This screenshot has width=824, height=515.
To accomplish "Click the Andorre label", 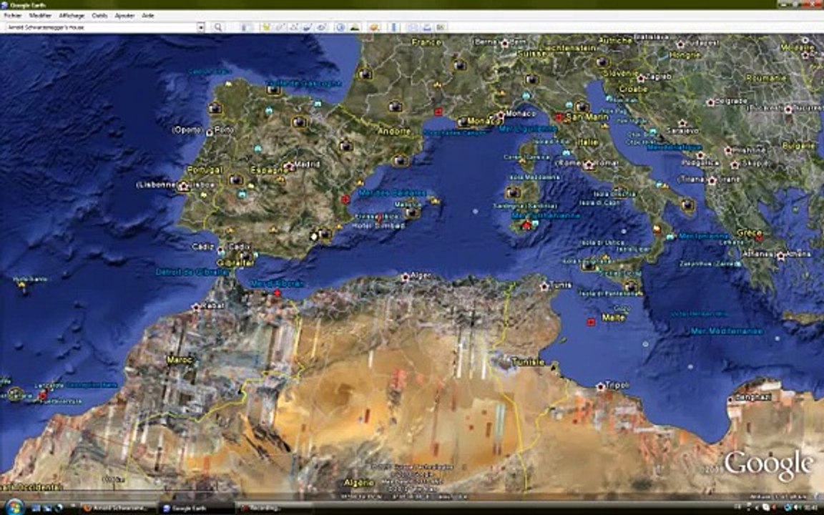I will [x=393, y=132].
